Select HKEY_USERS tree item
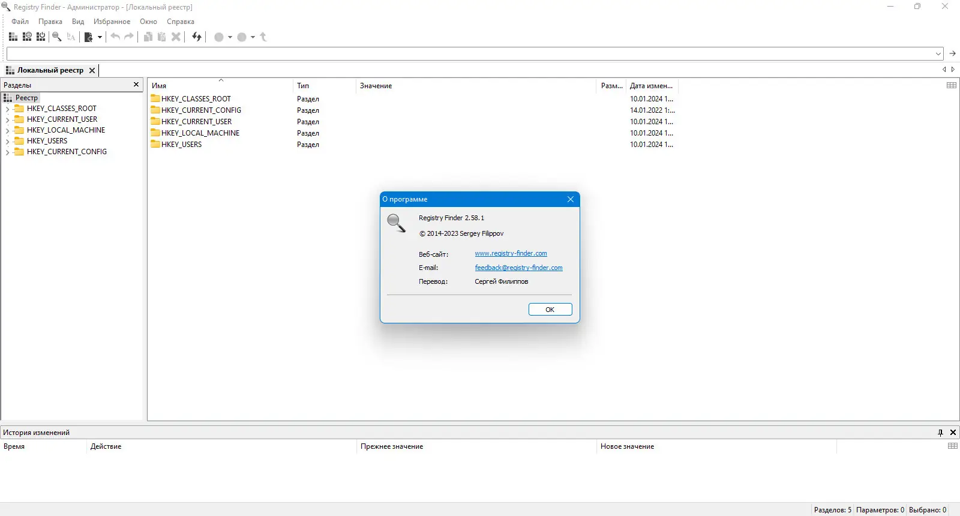This screenshot has height=516, width=960. click(47, 141)
